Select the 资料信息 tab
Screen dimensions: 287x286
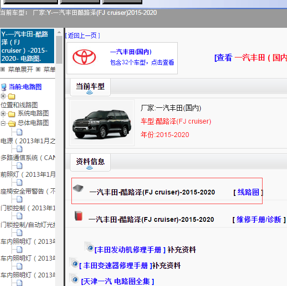pyautogui.click(x=90, y=162)
